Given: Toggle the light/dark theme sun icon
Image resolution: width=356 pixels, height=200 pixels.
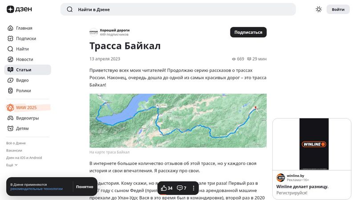Looking at the screenshot, I should [x=319, y=9].
